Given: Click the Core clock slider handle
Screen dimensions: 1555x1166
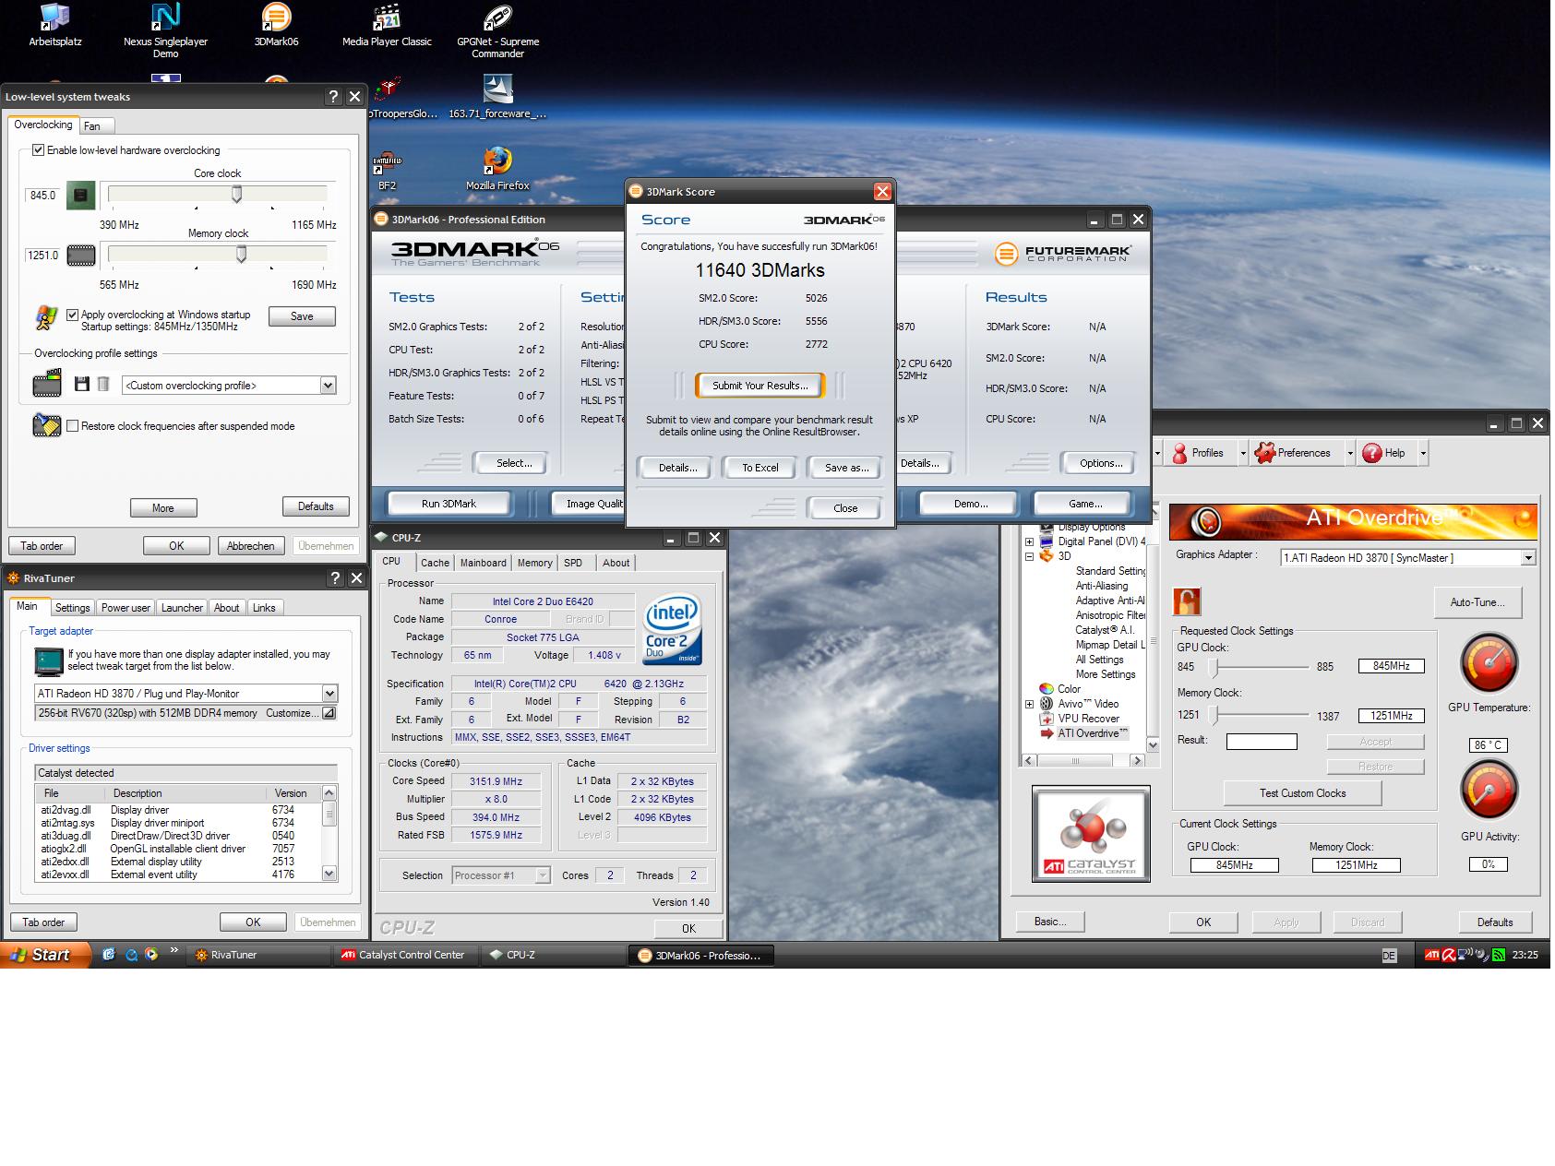Looking at the screenshot, I should coord(237,194).
